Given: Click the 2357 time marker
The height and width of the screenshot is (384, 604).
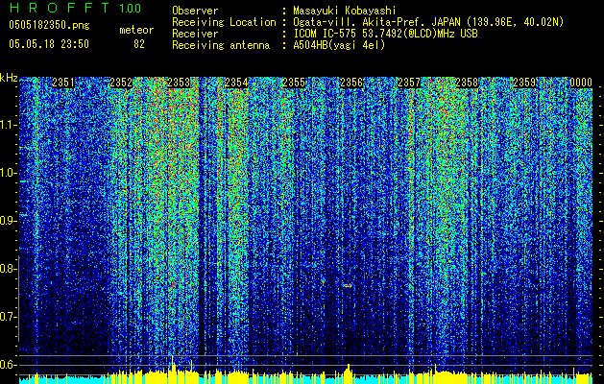Looking at the screenshot, I should pyautogui.click(x=409, y=83).
